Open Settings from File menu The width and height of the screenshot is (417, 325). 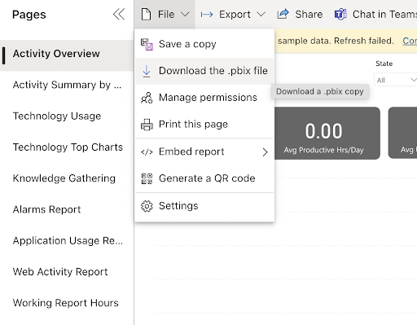click(204, 206)
